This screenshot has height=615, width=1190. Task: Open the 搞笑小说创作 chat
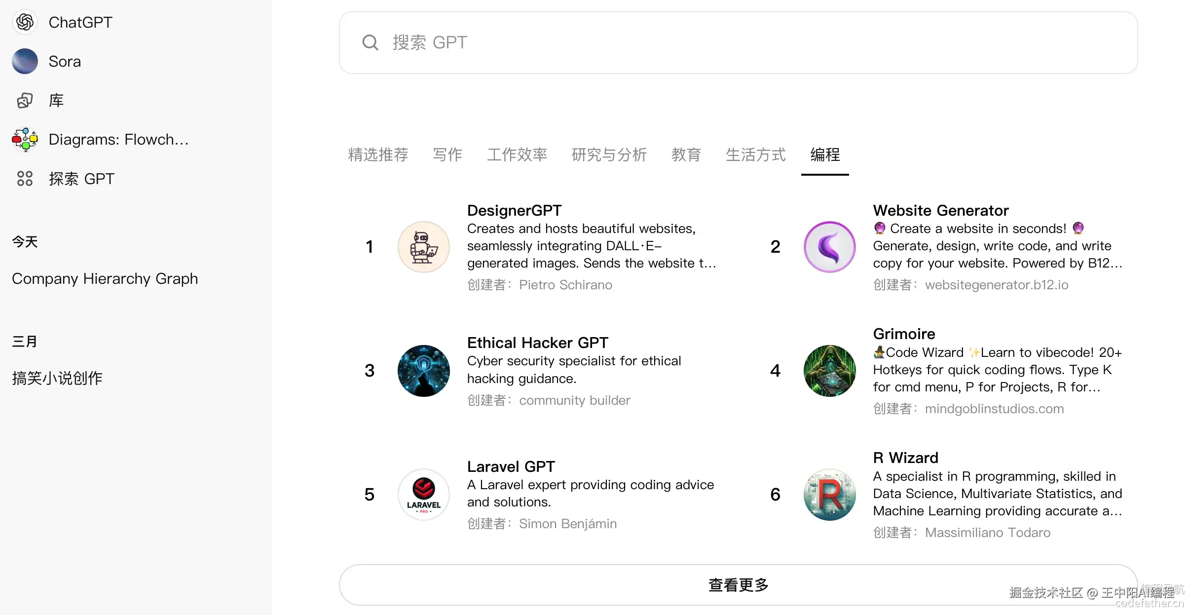(57, 378)
